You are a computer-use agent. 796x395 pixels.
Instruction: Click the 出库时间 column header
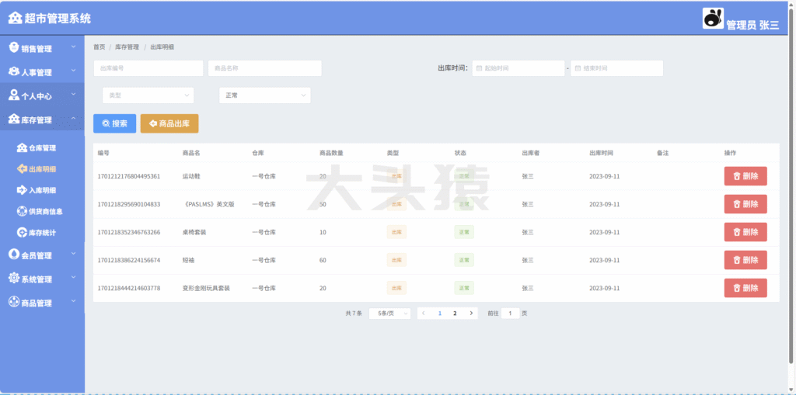601,153
